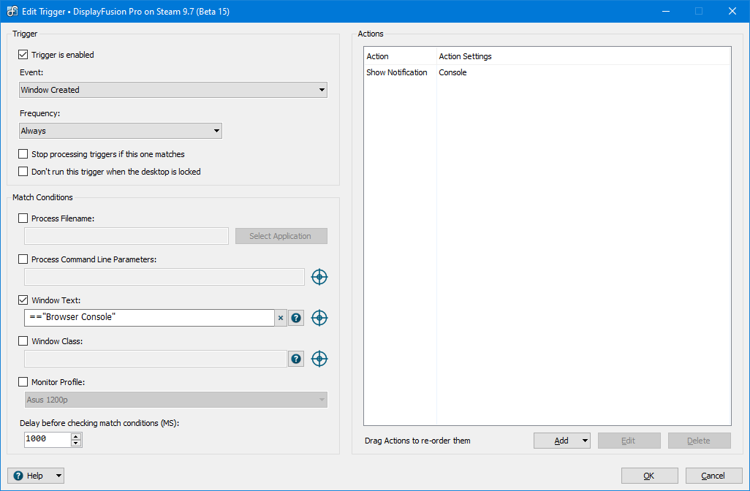Cancel editing the trigger
The height and width of the screenshot is (491, 750).
713,476
